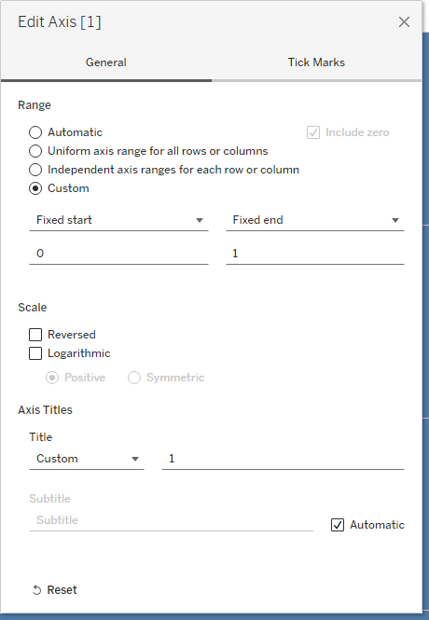Viewport: 429px width, 620px height.
Task: Uncheck the Automatic subtitle checkbox
Action: pos(338,525)
